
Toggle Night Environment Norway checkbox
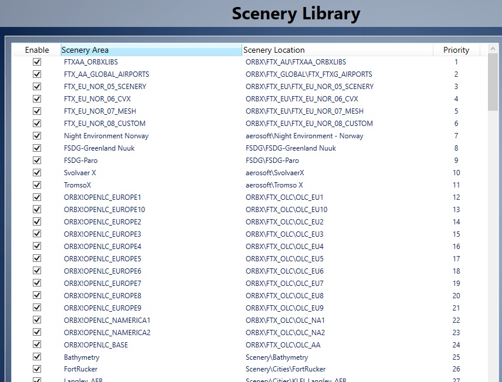click(37, 136)
